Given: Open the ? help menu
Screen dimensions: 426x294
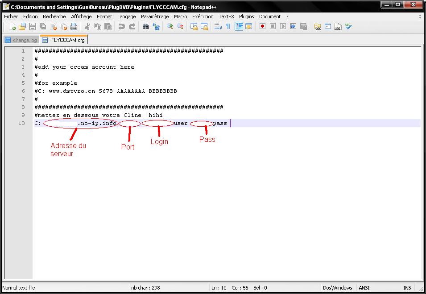Looking at the screenshot, I should 287,17.
